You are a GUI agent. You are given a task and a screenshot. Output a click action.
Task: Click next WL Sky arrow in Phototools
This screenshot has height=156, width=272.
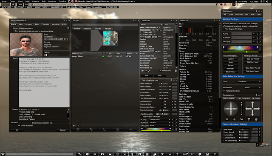click(x=260, y=34)
